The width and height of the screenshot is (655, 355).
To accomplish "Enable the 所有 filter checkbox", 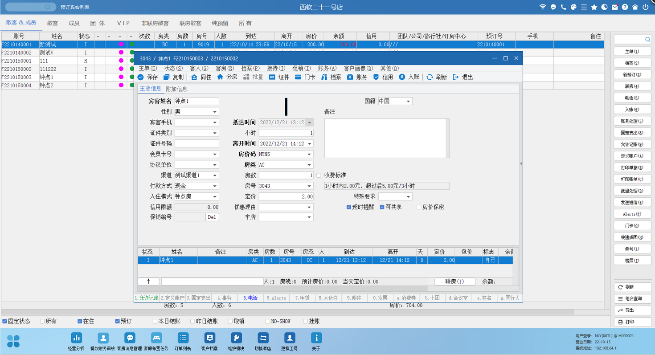I will point(42,321).
